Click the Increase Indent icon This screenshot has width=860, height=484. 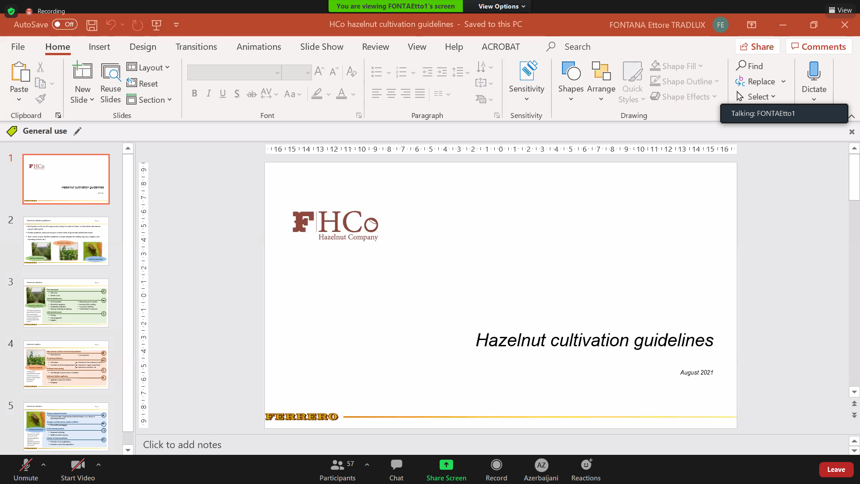(442, 71)
